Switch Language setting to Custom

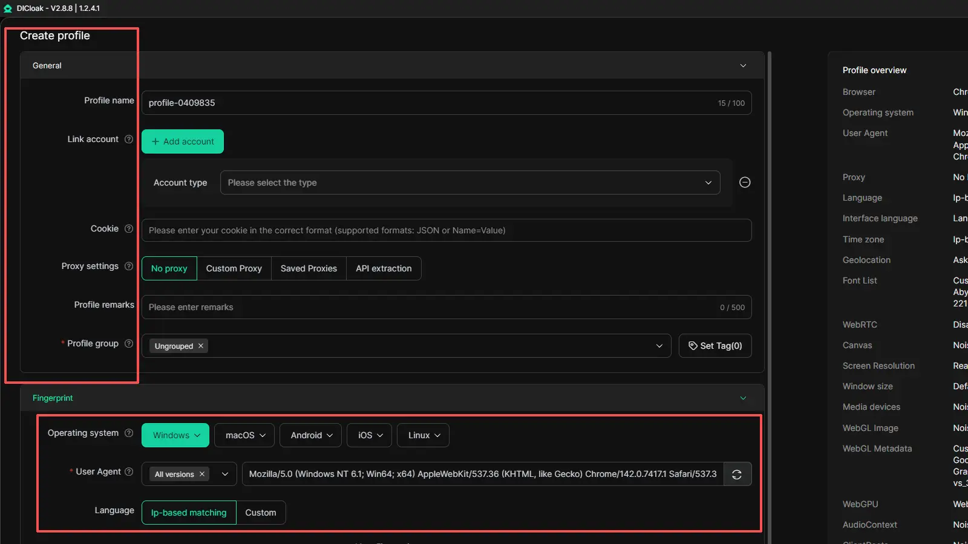click(261, 513)
